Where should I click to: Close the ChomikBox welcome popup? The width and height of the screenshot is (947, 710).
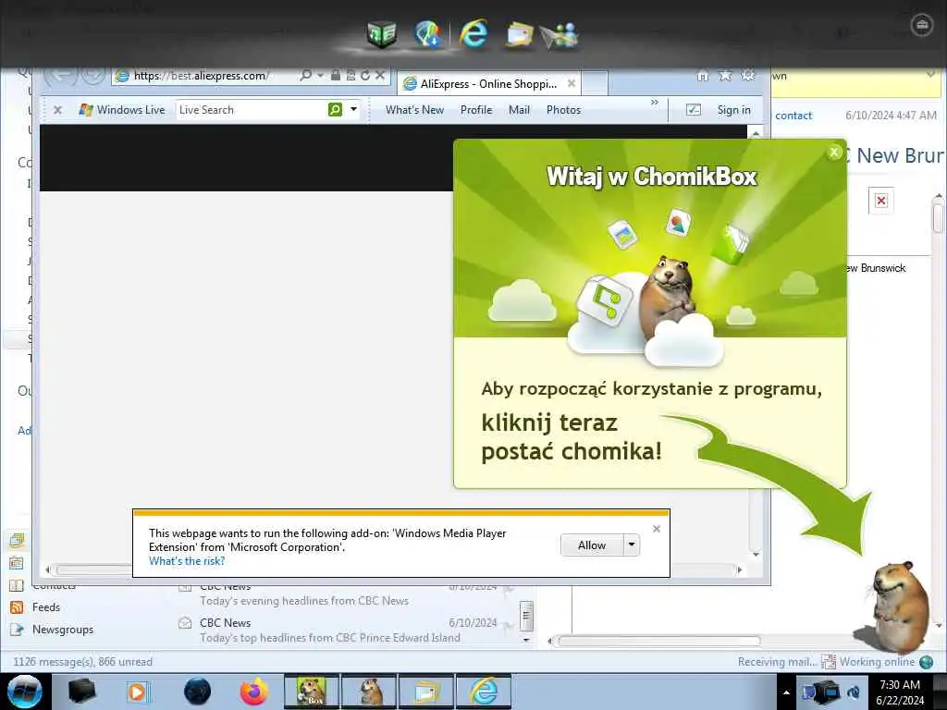834,153
